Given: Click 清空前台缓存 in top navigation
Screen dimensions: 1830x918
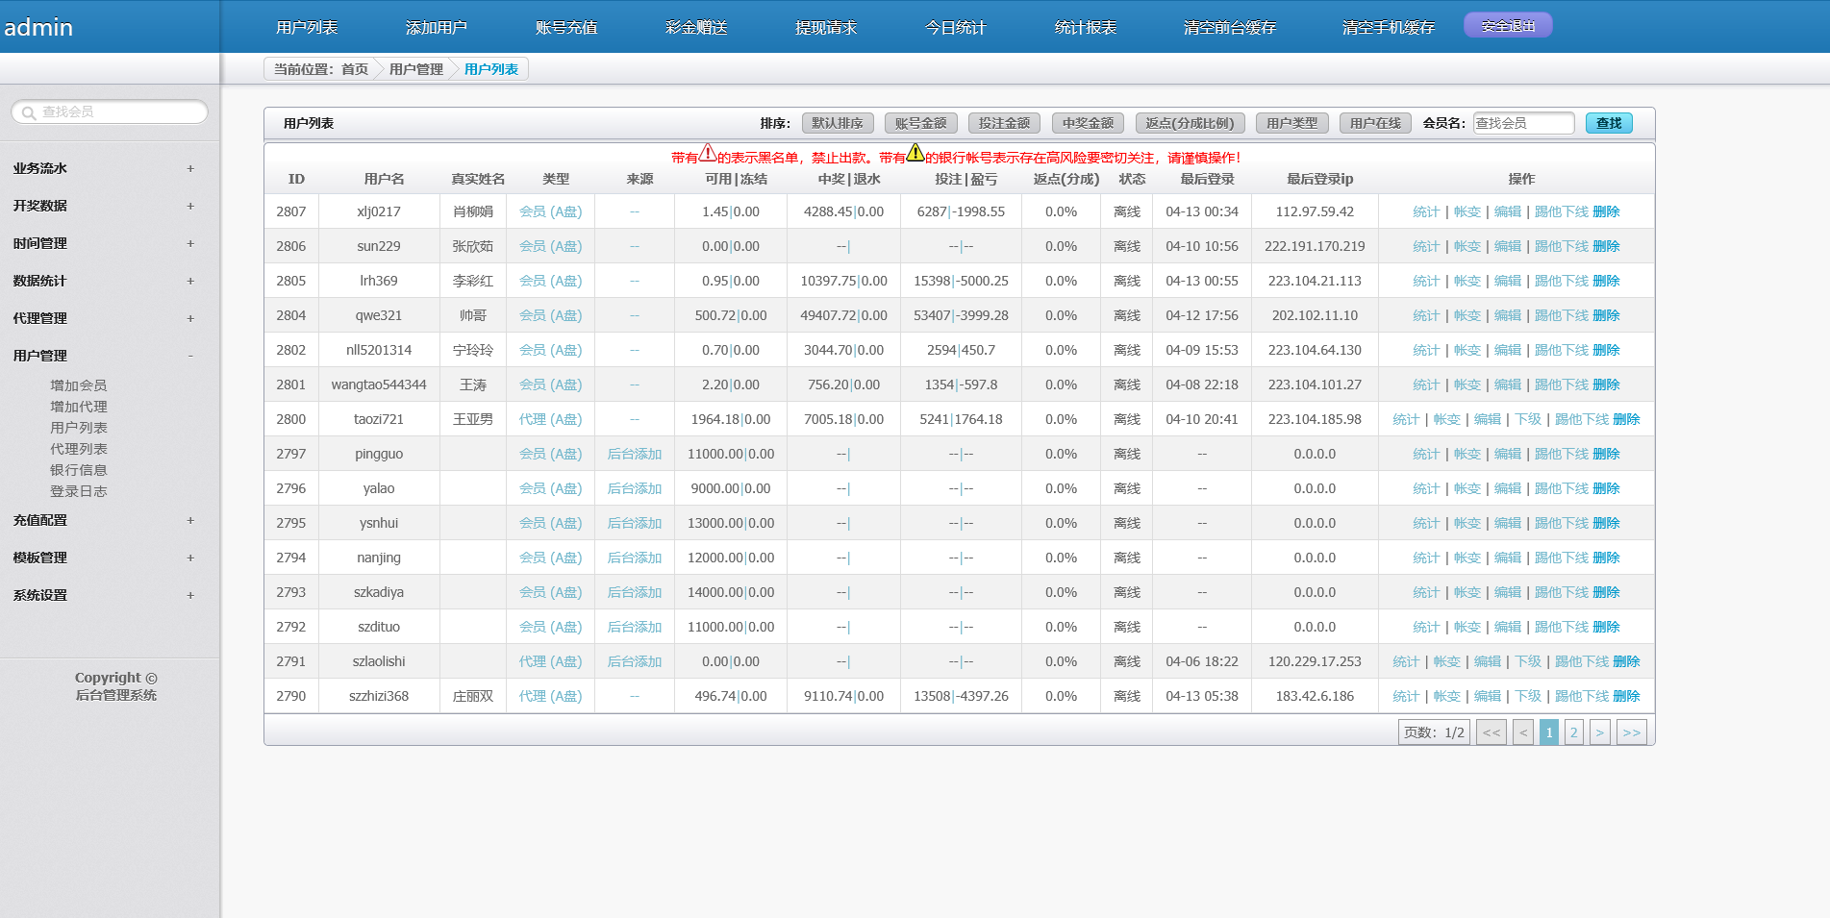Looking at the screenshot, I should [x=1230, y=28].
